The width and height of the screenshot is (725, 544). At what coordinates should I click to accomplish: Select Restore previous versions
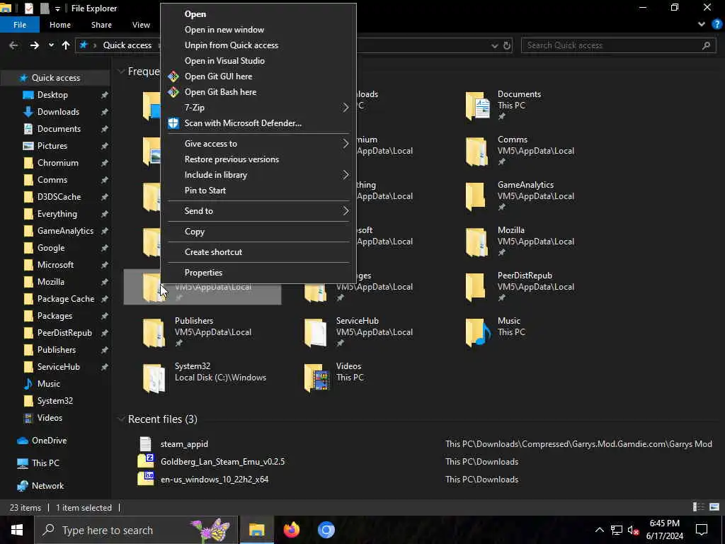coord(232,159)
